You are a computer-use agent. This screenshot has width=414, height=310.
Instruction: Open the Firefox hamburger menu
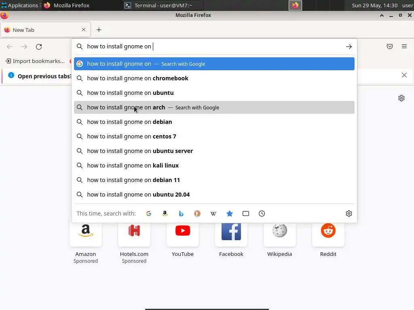(404, 46)
